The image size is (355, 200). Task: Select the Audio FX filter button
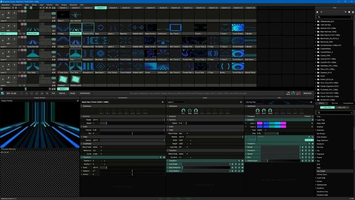pyautogui.click(x=342, y=107)
